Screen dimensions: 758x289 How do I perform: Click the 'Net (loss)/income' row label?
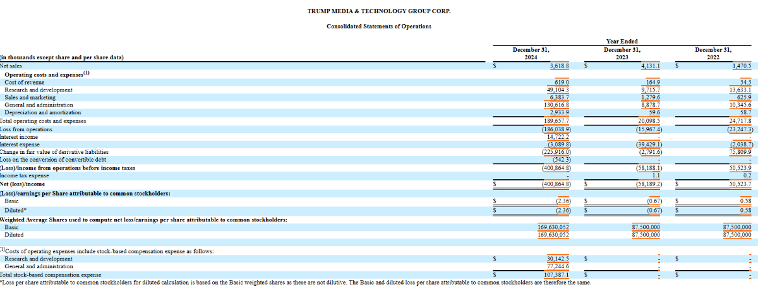pos(22,184)
